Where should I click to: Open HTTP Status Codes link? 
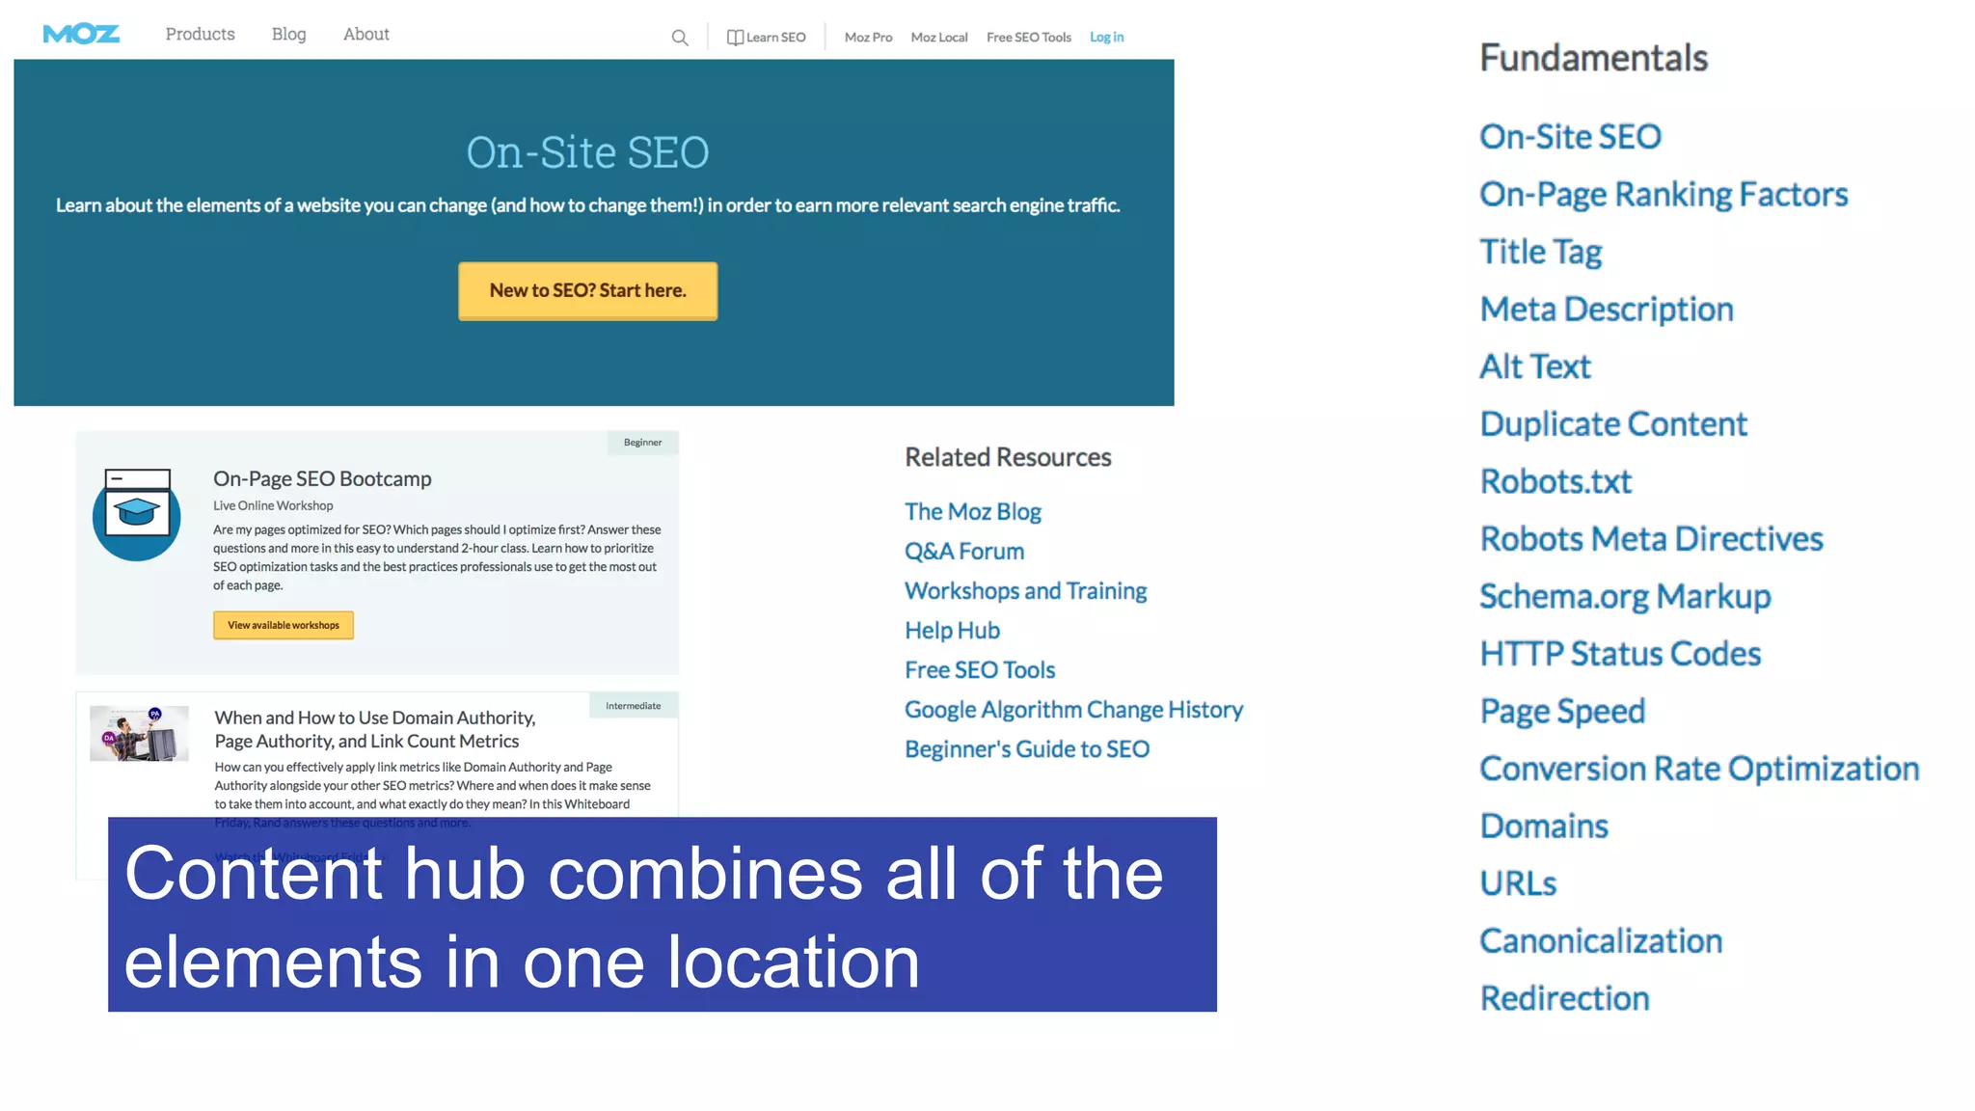click(x=1620, y=654)
